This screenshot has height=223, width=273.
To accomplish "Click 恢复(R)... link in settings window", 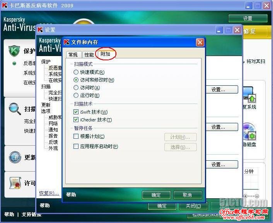I will (49, 193).
